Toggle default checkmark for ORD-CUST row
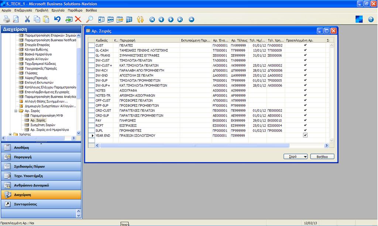This screenshot has width=378, height=226. click(x=305, y=110)
